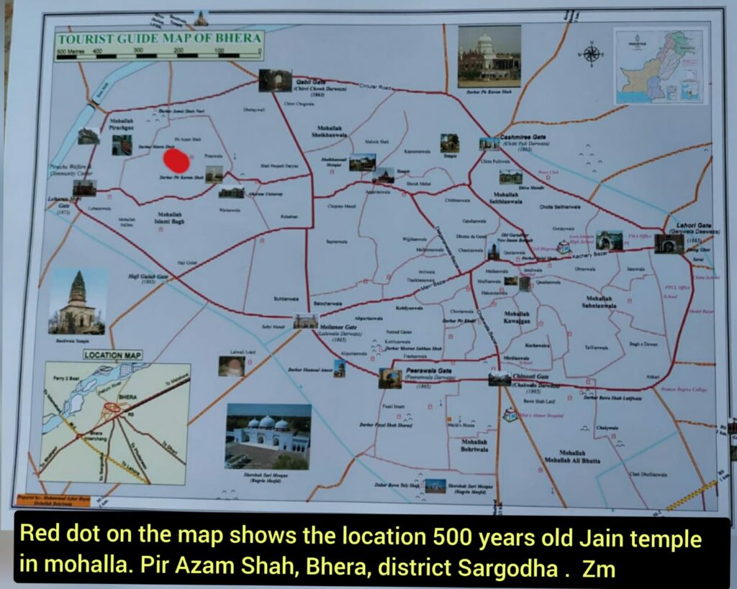
Task: Click the tall temple tower photo
Action: [x=78, y=303]
